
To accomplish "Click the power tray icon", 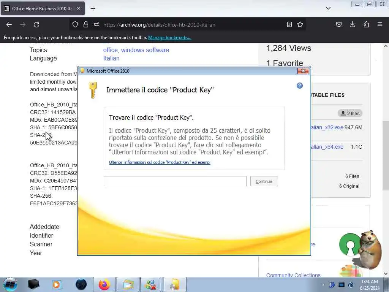I will [351, 285].
